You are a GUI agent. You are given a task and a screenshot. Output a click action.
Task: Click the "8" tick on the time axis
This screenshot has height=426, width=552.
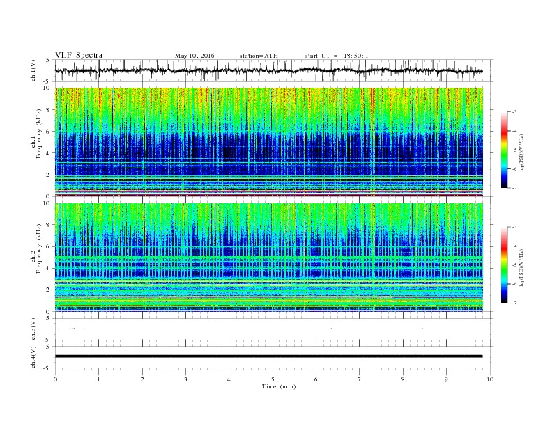pyautogui.click(x=403, y=379)
